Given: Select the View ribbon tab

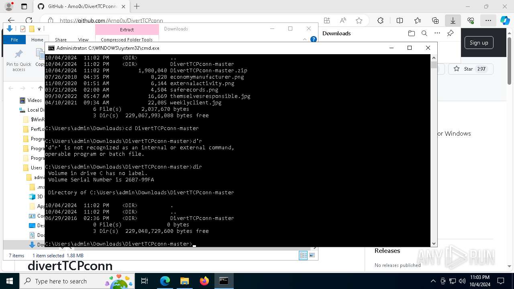Looking at the screenshot, I should coord(83,40).
